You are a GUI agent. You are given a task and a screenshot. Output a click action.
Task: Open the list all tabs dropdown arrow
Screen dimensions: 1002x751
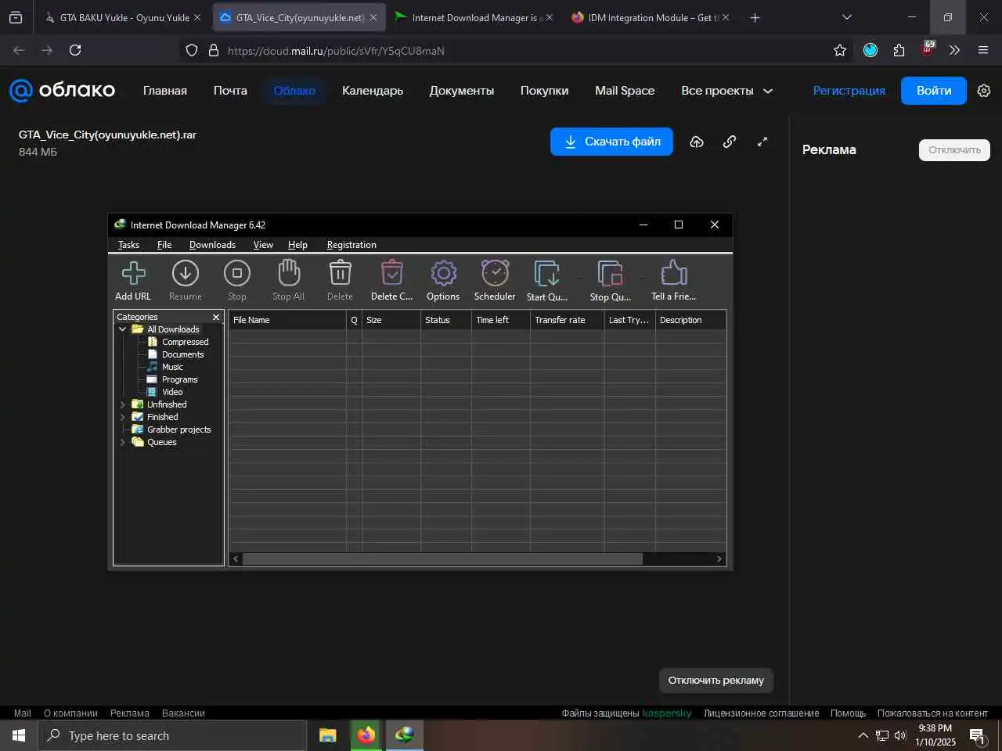coord(847,17)
